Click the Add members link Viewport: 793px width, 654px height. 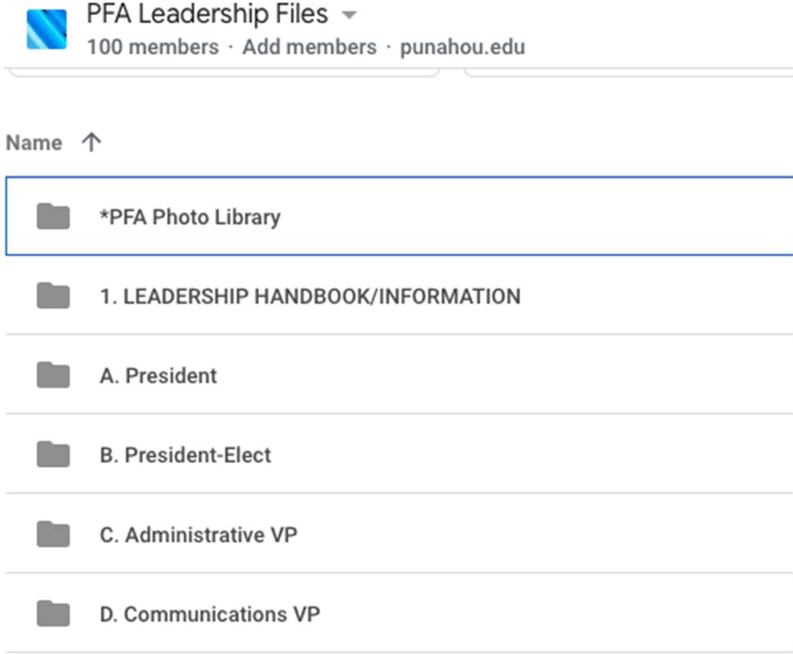point(309,47)
